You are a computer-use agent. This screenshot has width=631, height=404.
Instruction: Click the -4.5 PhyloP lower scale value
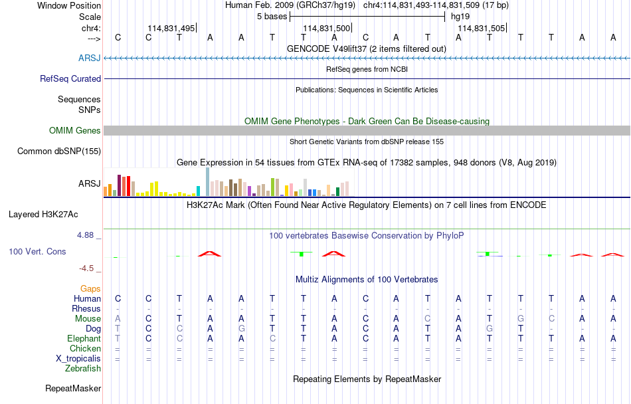pos(86,268)
